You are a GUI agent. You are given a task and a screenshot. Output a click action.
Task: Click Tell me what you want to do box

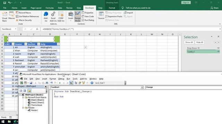coord(138,8)
